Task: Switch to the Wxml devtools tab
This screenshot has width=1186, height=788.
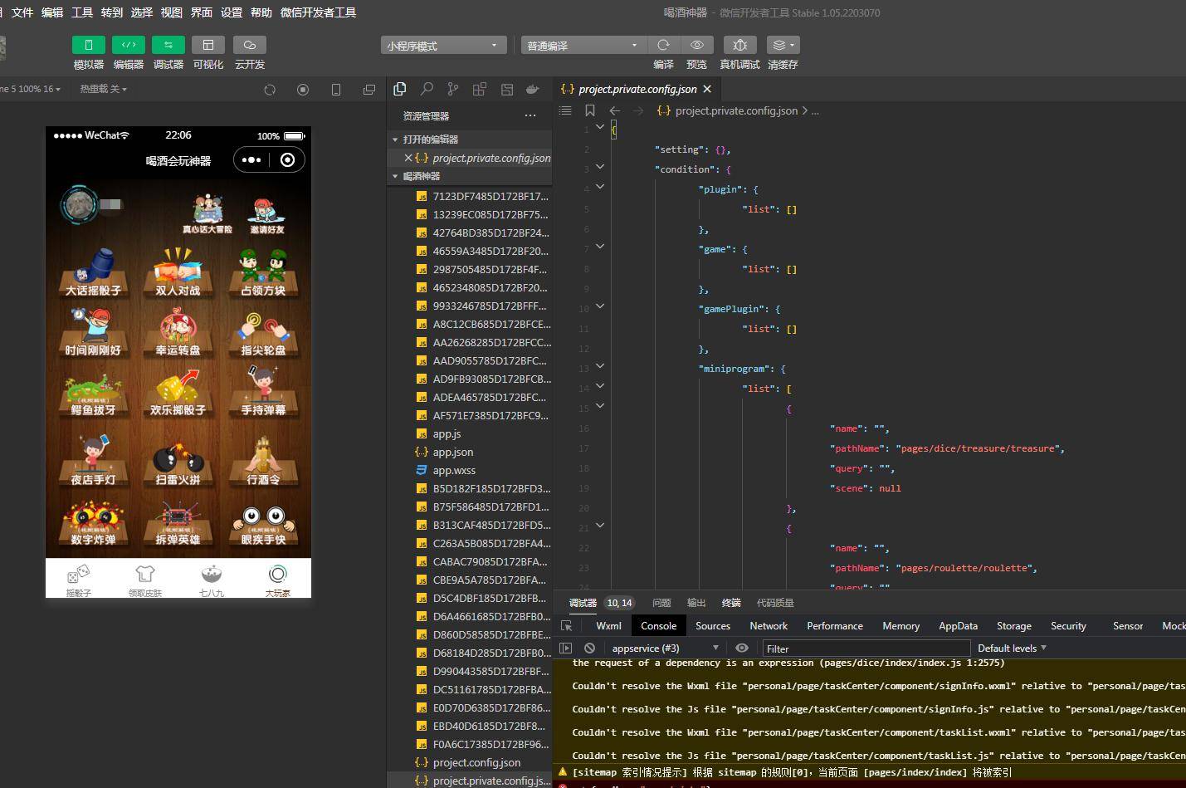Action: [608, 626]
